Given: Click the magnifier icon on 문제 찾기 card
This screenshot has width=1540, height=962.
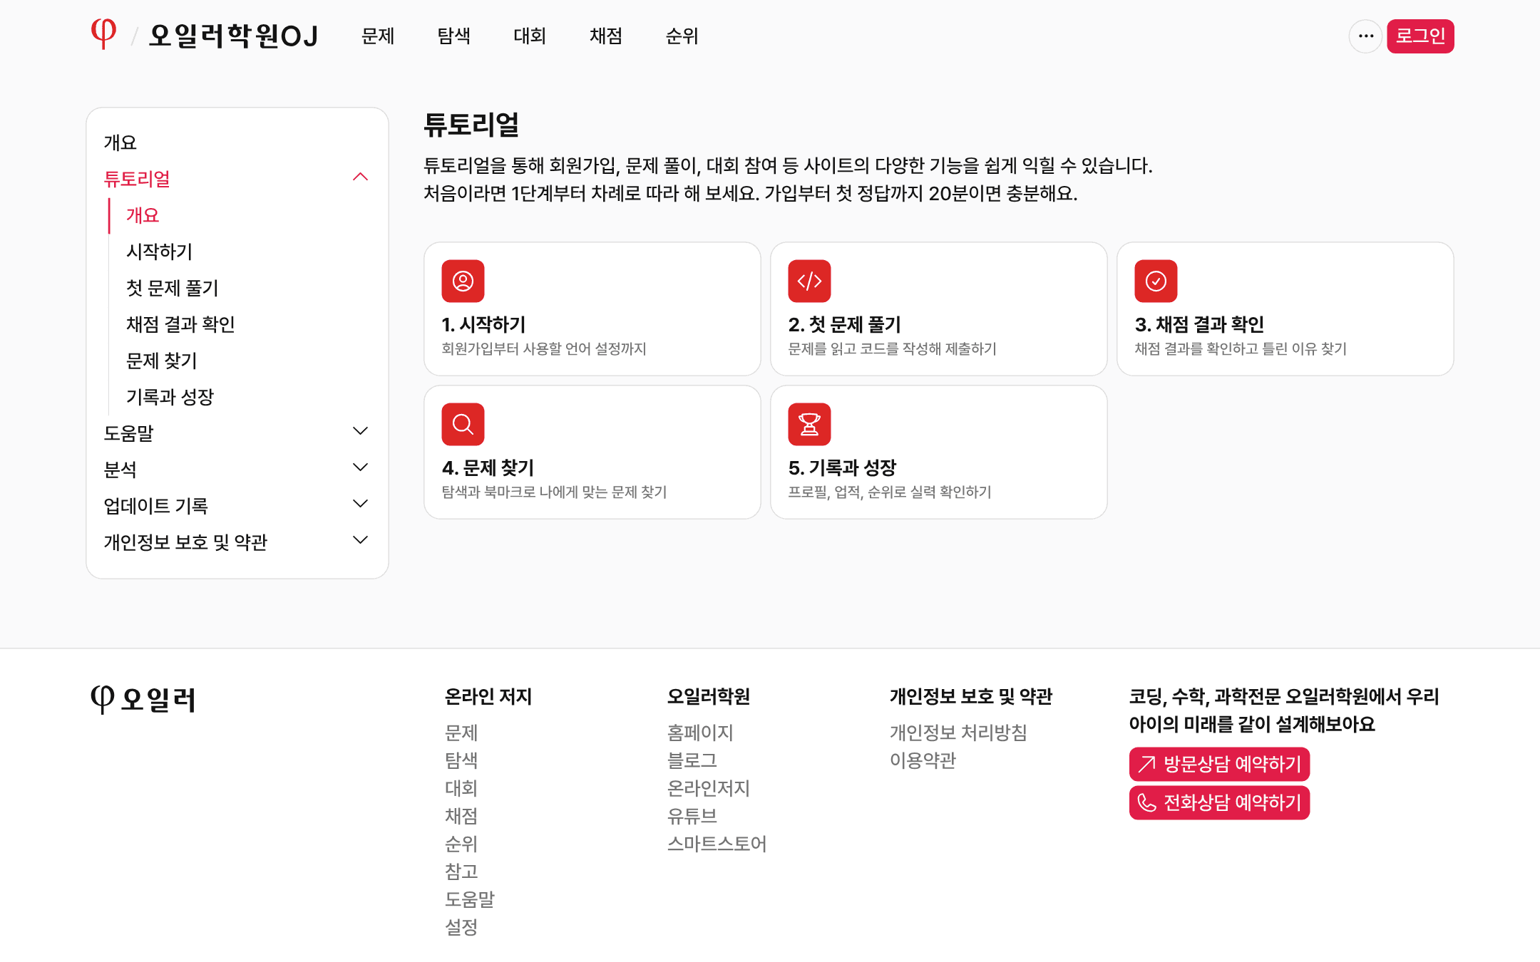Looking at the screenshot, I should (463, 424).
